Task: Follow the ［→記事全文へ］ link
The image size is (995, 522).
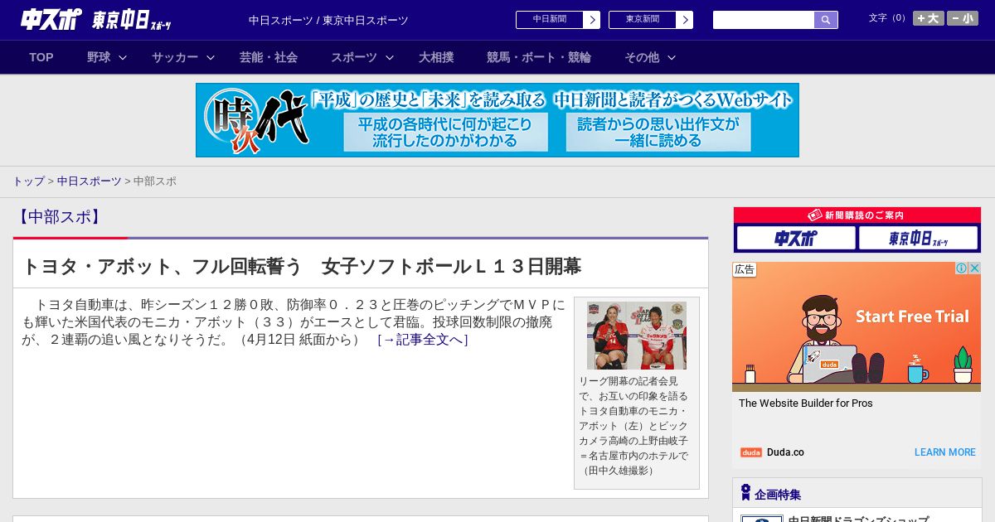Action: pyautogui.click(x=423, y=340)
